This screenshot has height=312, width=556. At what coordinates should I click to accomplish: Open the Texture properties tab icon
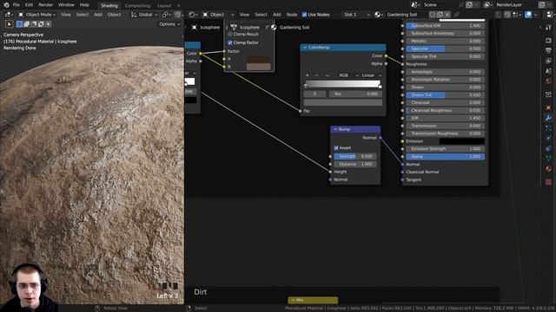[548, 182]
